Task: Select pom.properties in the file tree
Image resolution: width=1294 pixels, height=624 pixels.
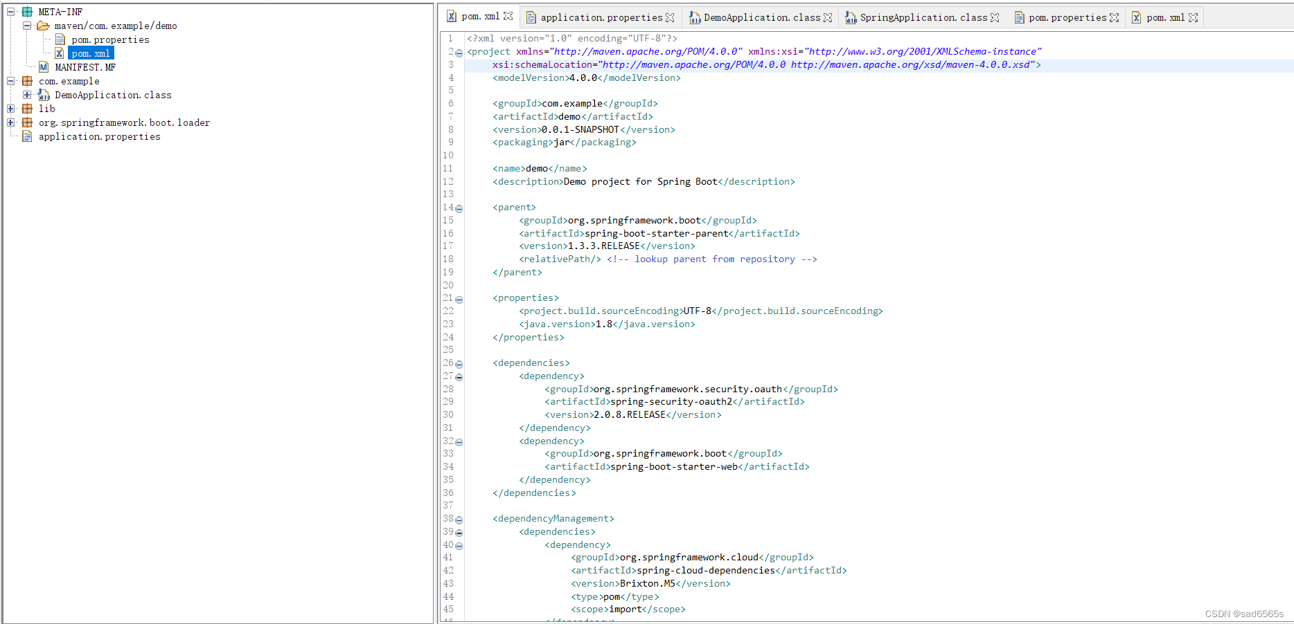Action: point(110,39)
